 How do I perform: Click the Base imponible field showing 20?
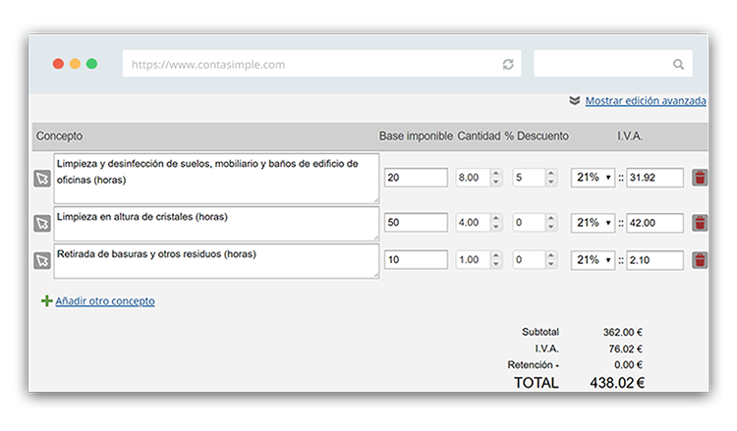(416, 178)
